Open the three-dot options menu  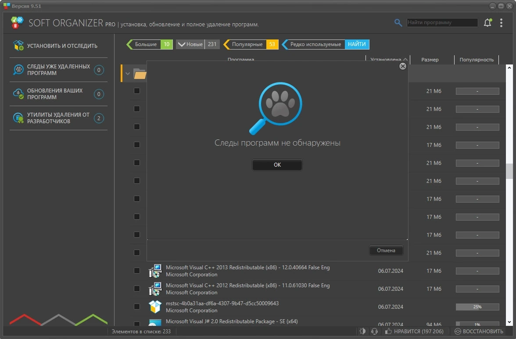pos(501,23)
